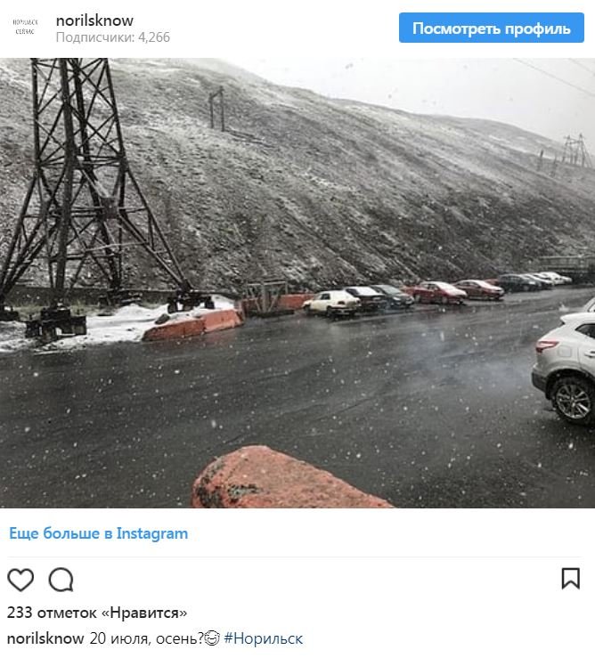Save the post with the bookmark icon
Viewport: 595px width, 658px height.
[x=571, y=579]
